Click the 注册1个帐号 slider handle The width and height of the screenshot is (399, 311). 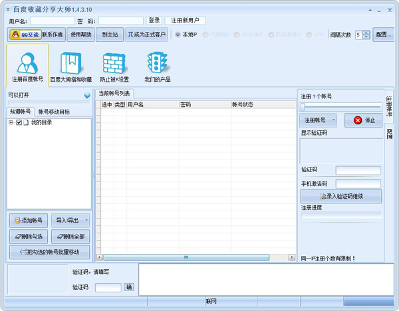(303, 107)
